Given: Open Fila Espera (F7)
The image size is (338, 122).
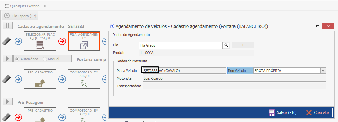Looking at the screenshot, I should (20, 16).
